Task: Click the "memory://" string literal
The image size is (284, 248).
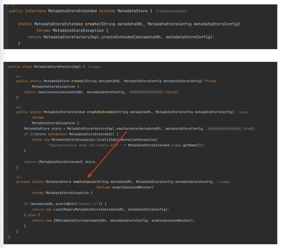Action: tap(88, 204)
